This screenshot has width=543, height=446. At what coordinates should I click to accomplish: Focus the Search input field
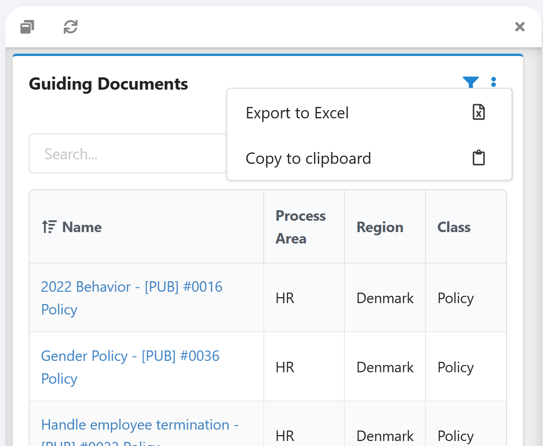click(x=128, y=154)
